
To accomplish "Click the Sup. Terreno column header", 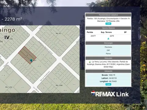I will pyautogui.click(x=106, y=32).
